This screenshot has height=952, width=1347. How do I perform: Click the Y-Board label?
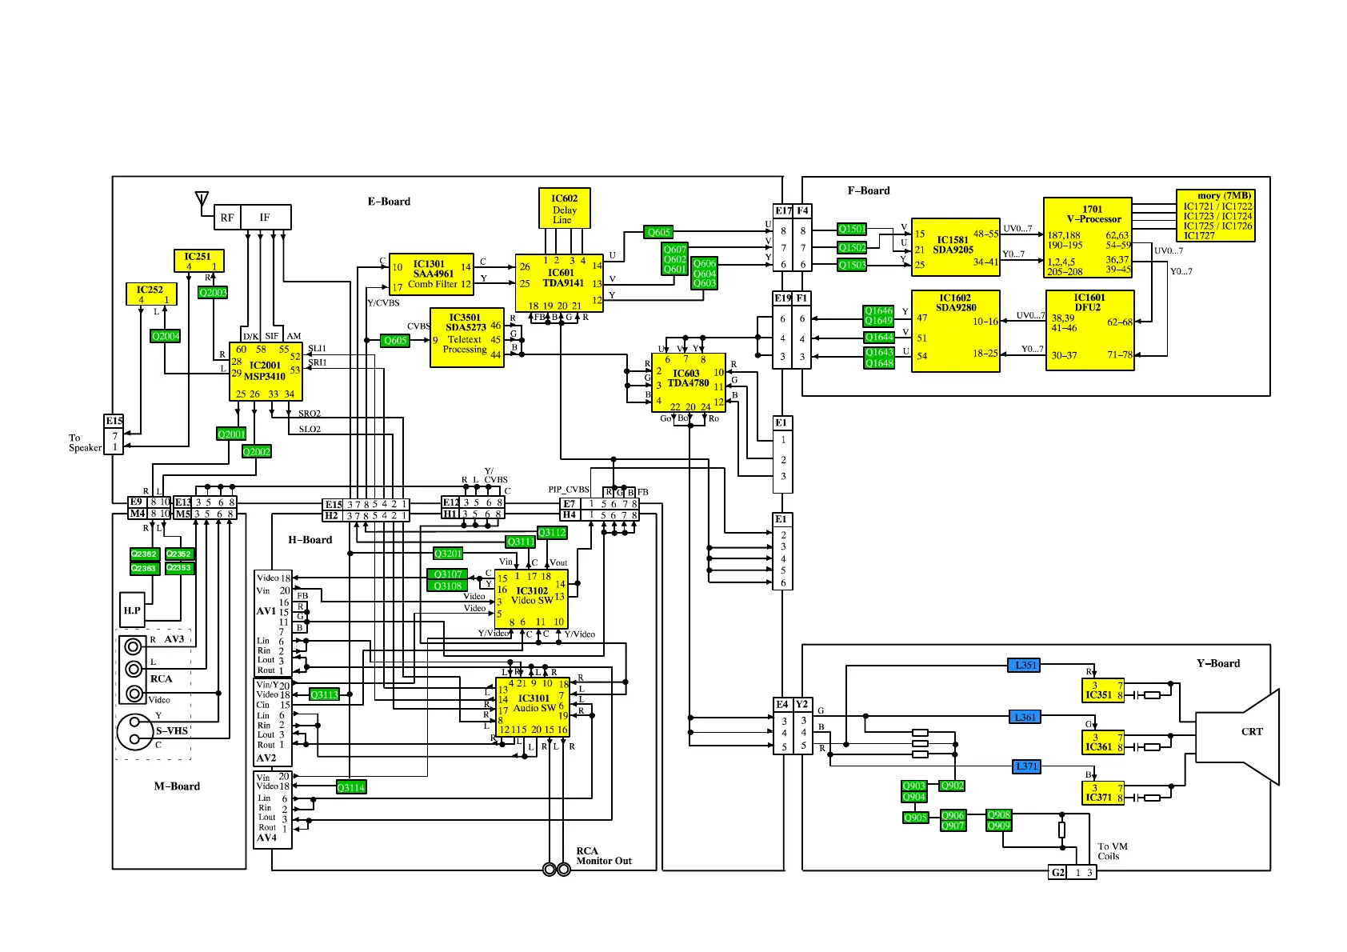point(1218,663)
